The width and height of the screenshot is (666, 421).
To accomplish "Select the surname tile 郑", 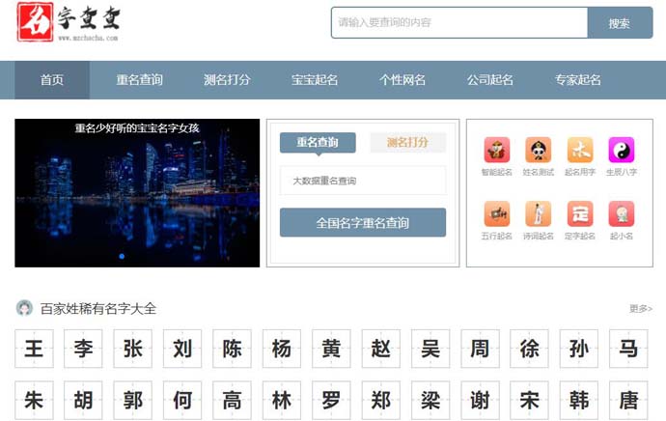I will [381, 400].
